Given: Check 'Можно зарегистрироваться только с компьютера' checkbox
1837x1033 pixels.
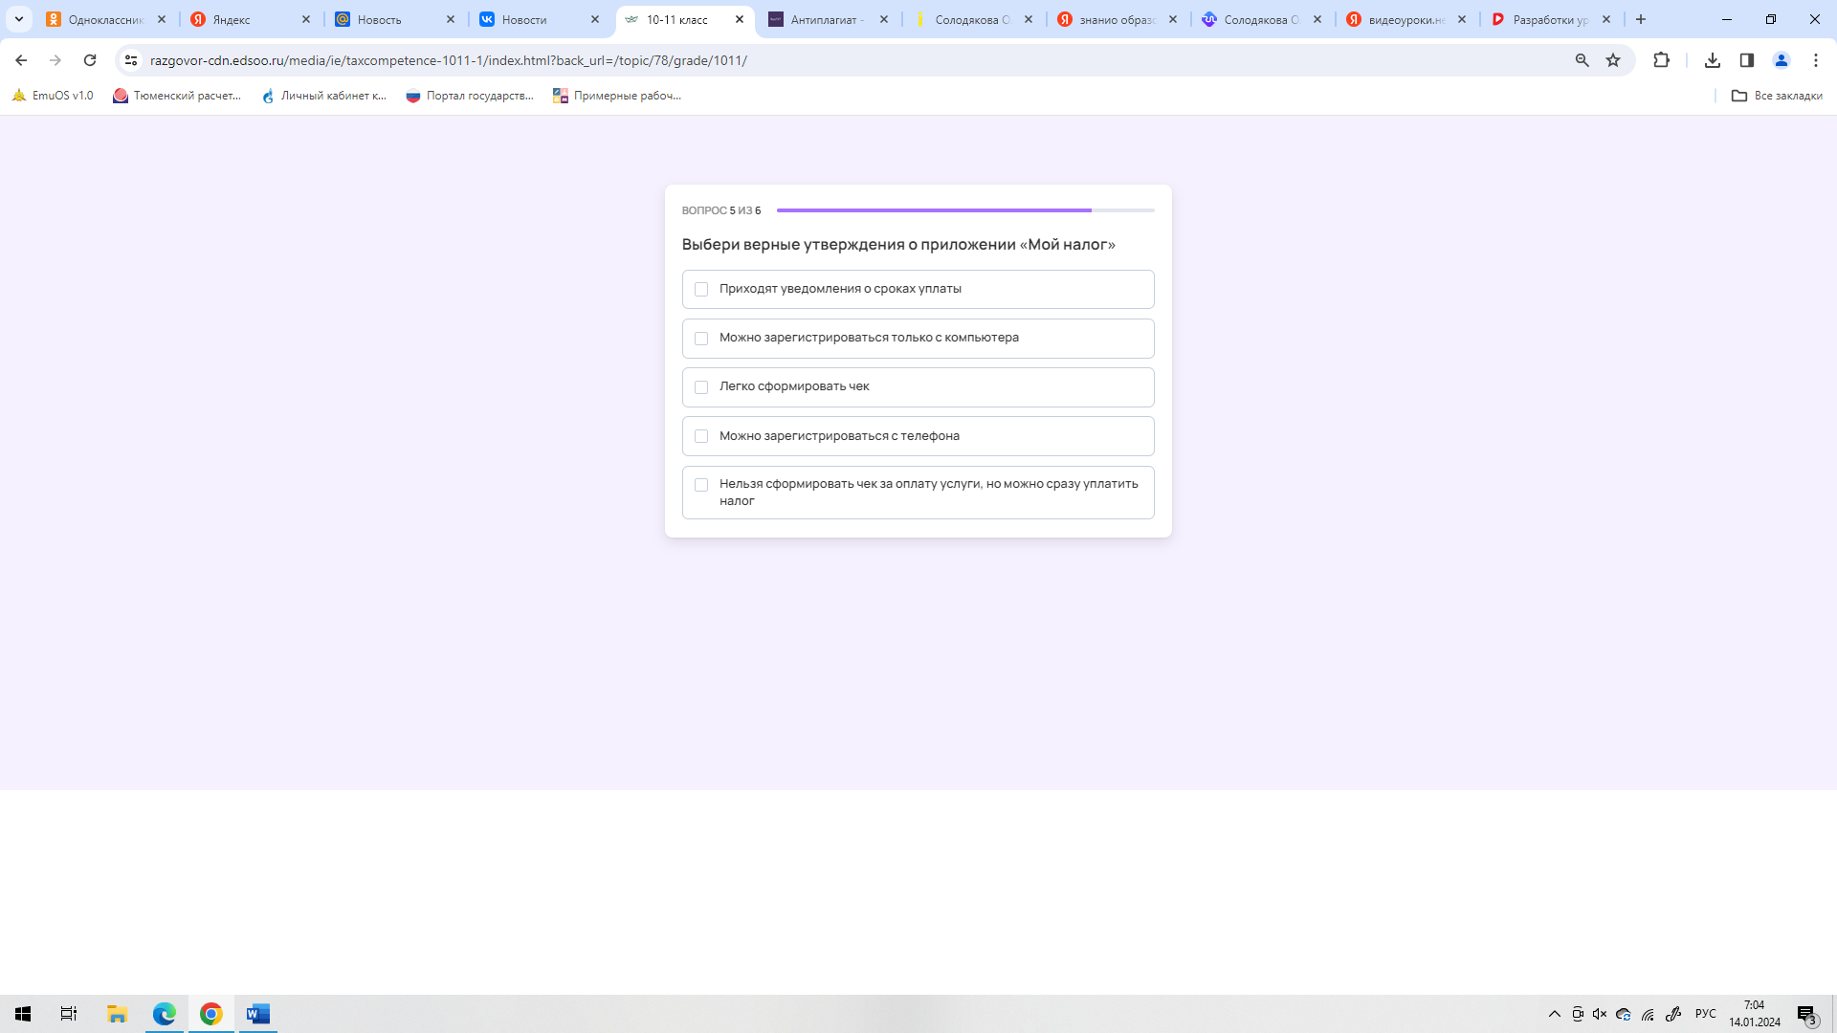Looking at the screenshot, I should 701,339.
